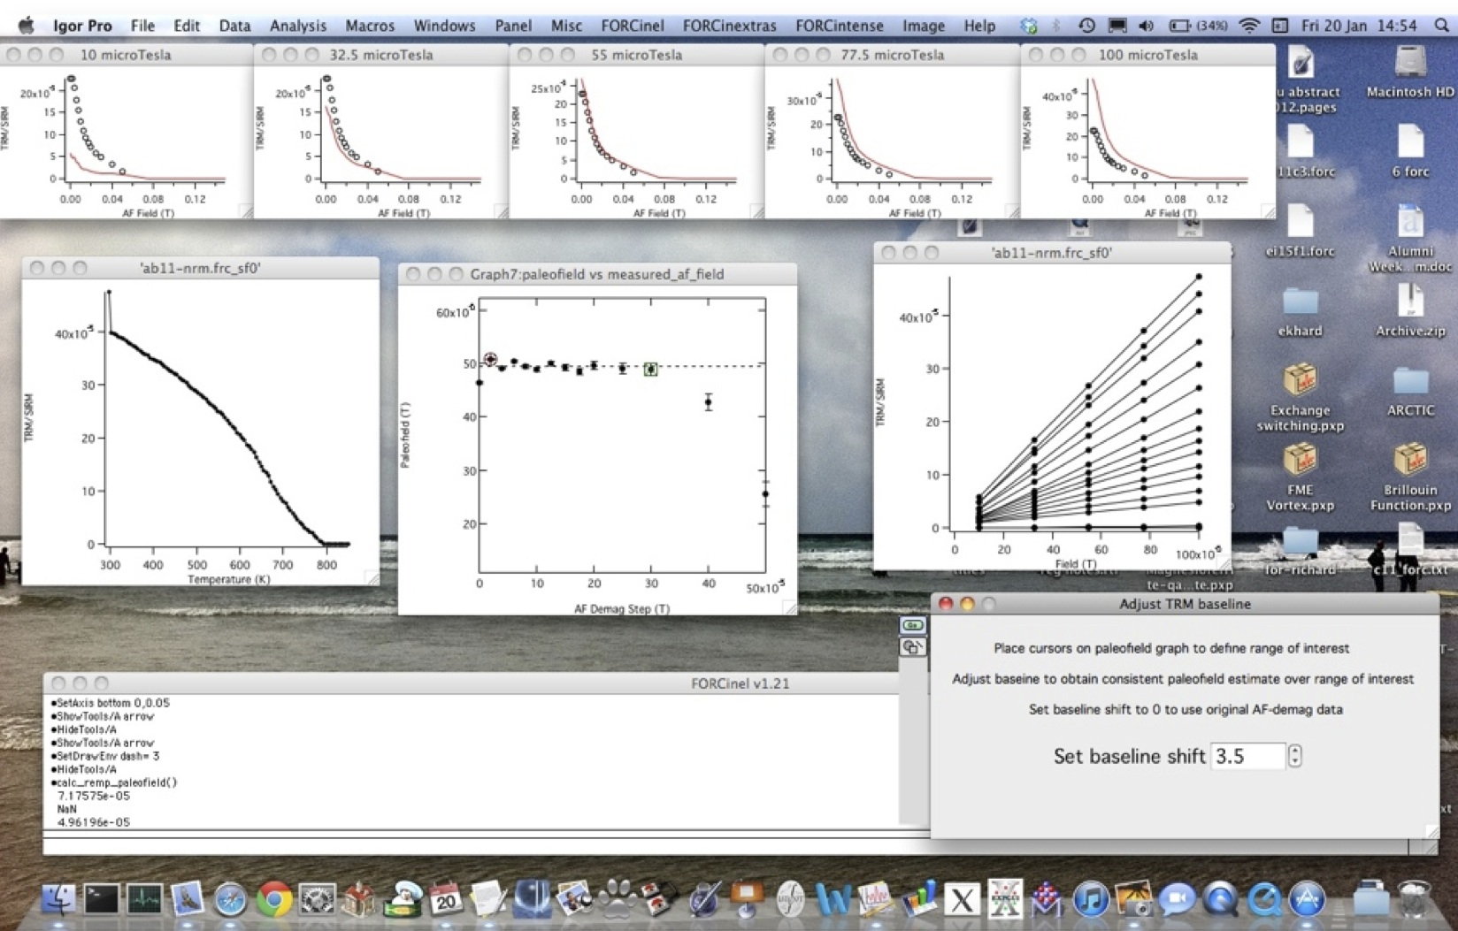Screen dimensions: 1458x931
Task: Open the Terminal icon in the dock
Action: pyautogui.click(x=102, y=900)
